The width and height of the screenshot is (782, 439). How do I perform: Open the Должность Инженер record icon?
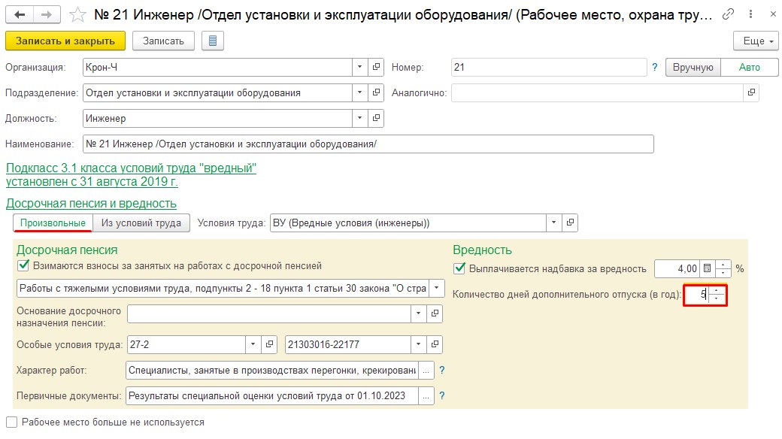377,118
